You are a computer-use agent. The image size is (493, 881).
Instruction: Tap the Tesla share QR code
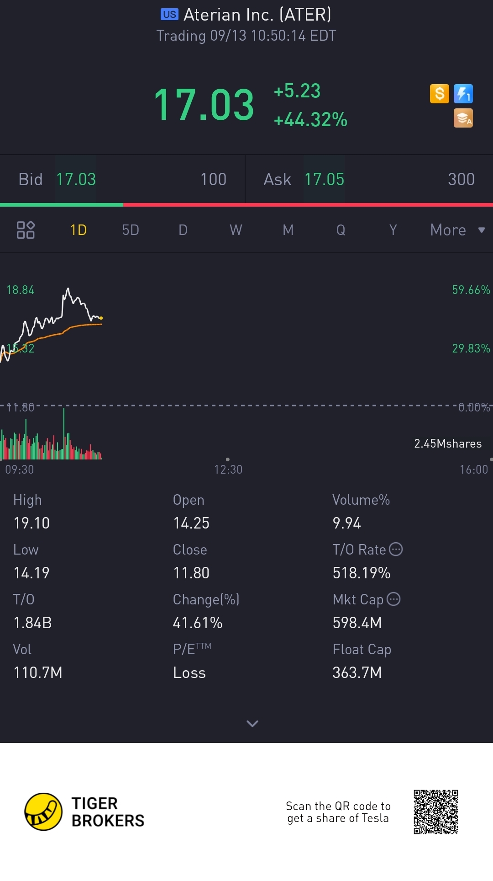(435, 812)
